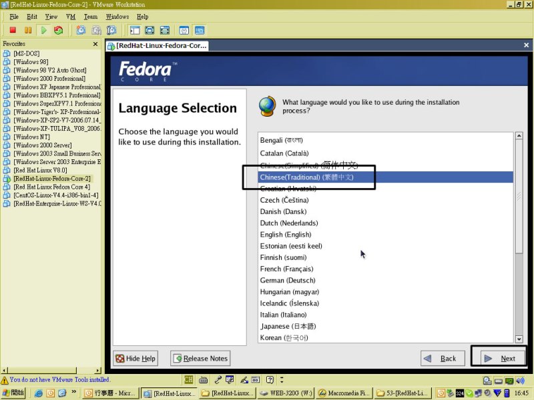Open the VM menu
The image size is (534, 400).
click(x=71, y=17)
